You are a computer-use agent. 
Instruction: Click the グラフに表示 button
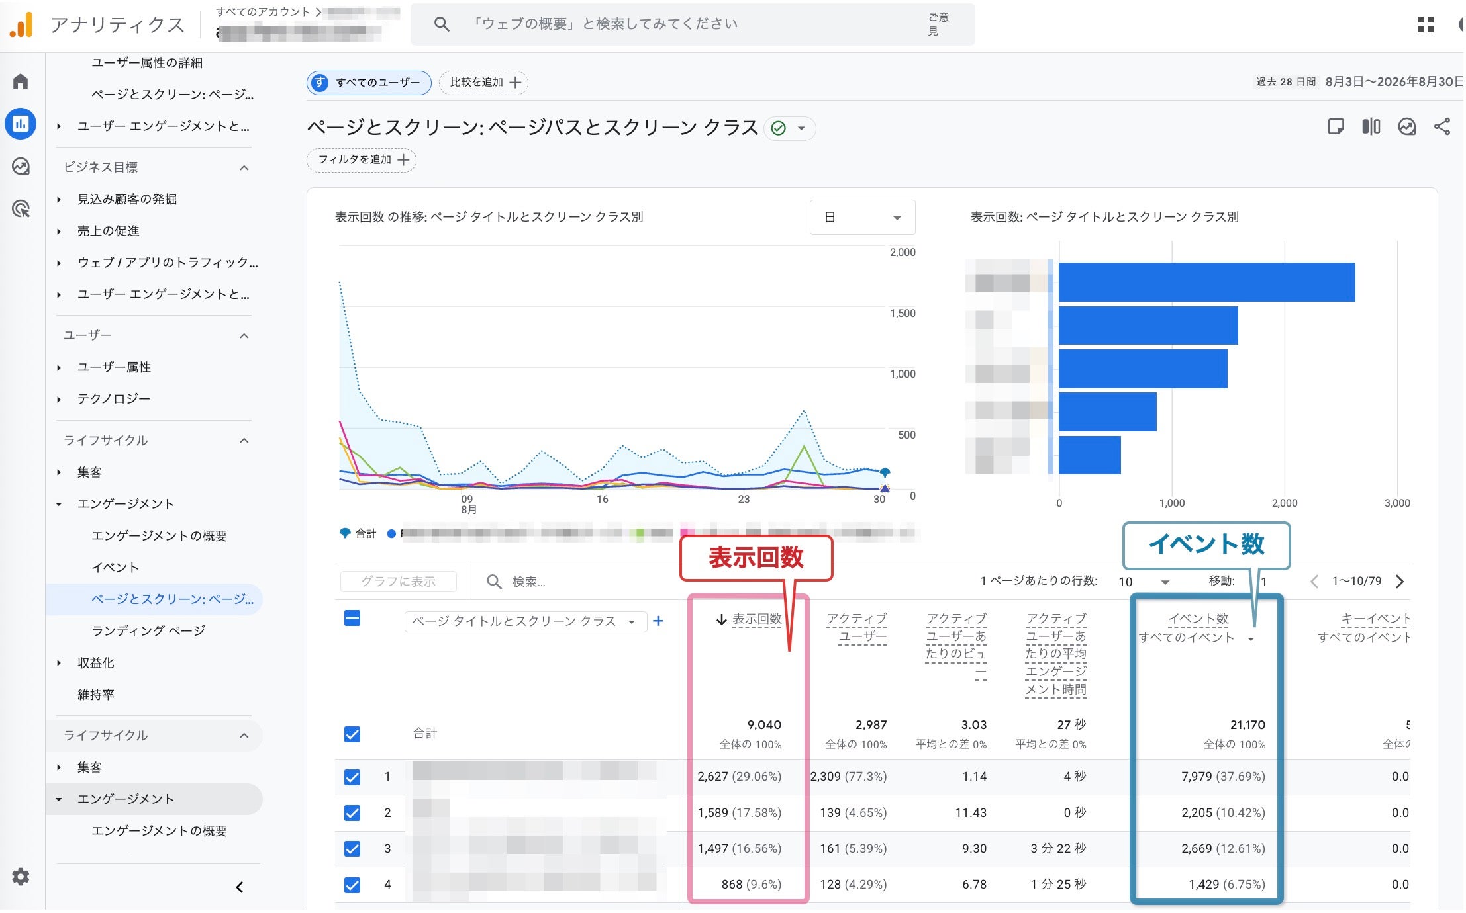point(398,582)
